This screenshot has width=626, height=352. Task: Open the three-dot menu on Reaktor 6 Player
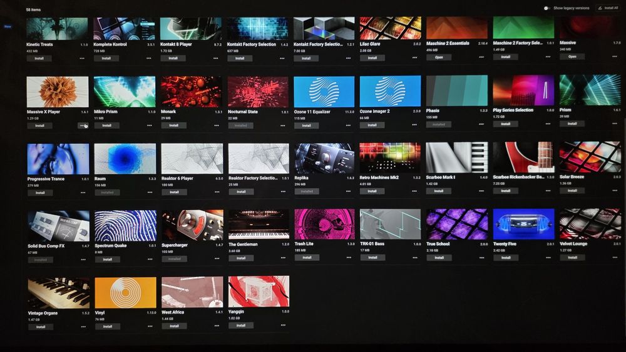pos(217,192)
